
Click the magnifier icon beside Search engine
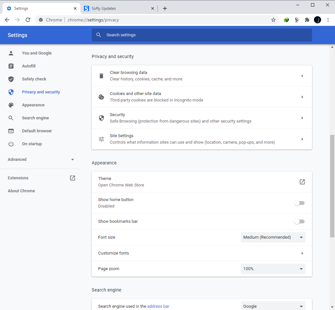(11, 118)
